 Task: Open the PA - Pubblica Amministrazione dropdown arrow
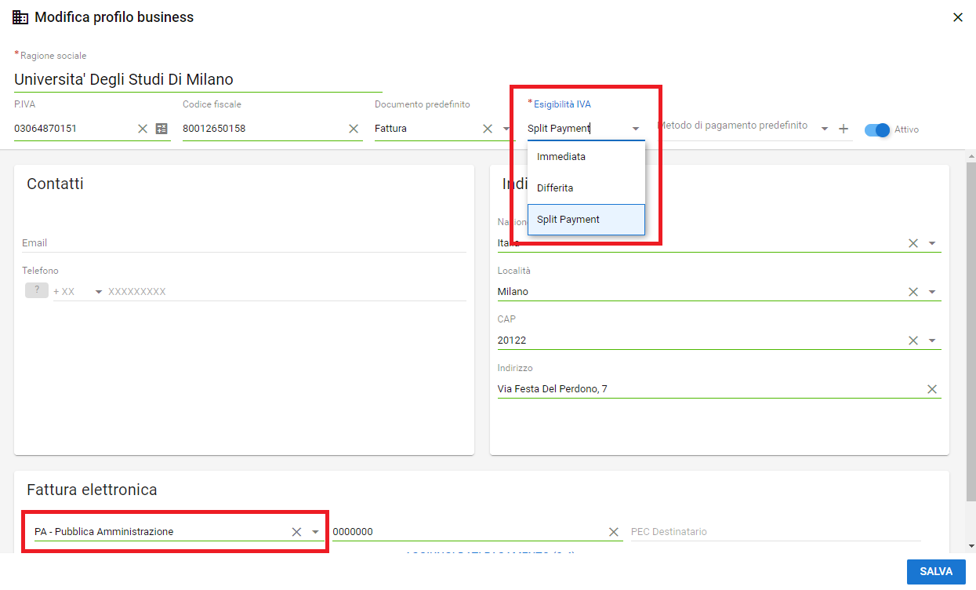click(315, 532)
